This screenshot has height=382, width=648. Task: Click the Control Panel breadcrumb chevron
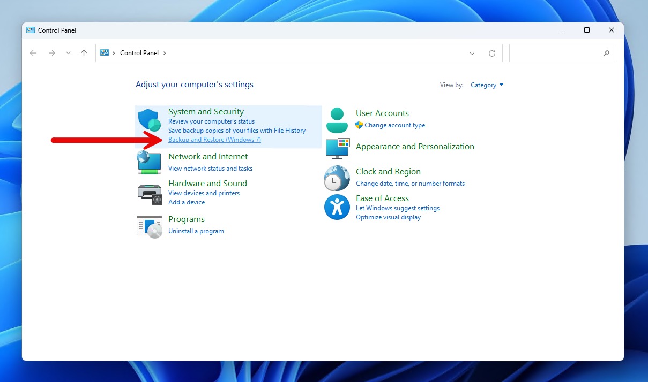(x=165, y=53)
